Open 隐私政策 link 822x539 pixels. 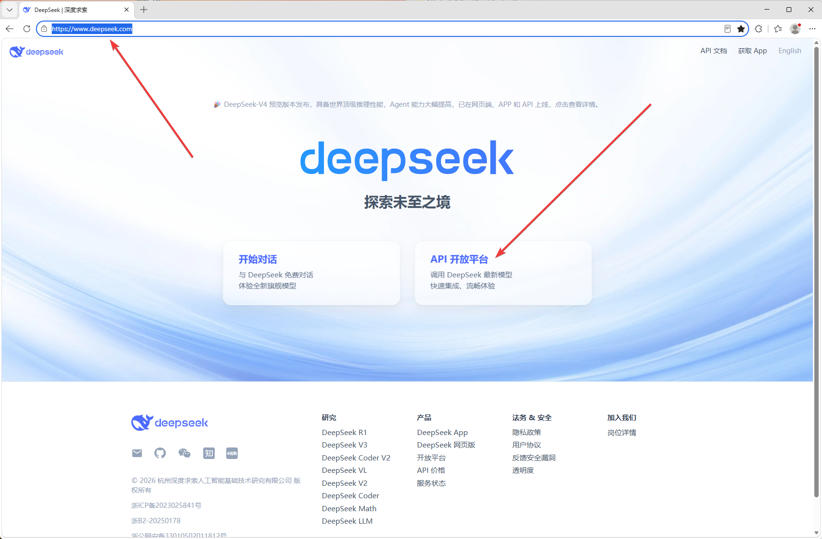[x=527, y=433]
